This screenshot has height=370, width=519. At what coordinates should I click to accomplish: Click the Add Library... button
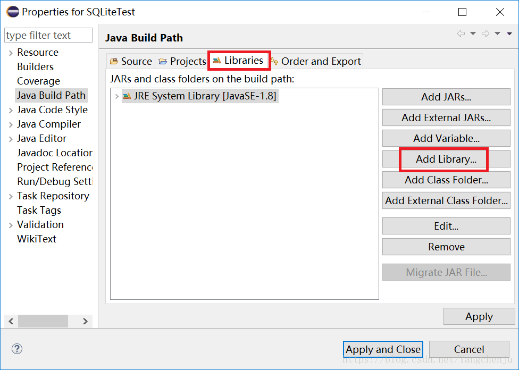(446, 159)
